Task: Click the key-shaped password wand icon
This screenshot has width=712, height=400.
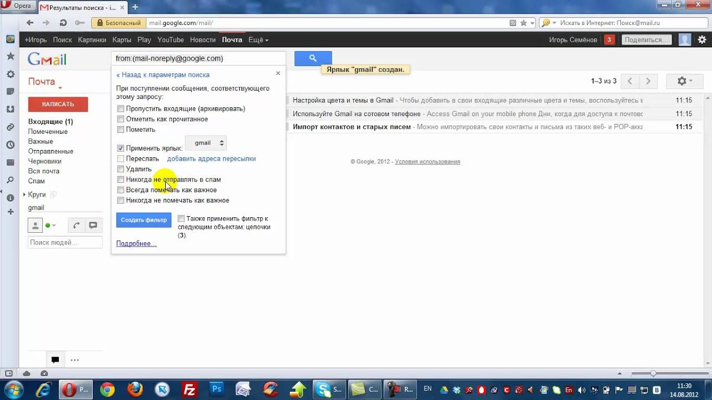Action: [x=80, y=23]
